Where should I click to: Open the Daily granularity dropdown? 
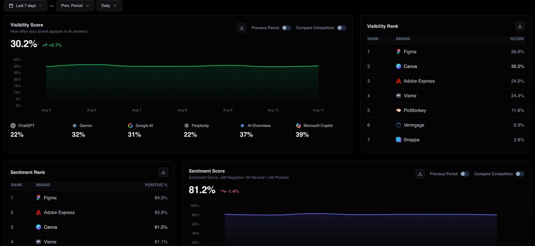[109, 6]
